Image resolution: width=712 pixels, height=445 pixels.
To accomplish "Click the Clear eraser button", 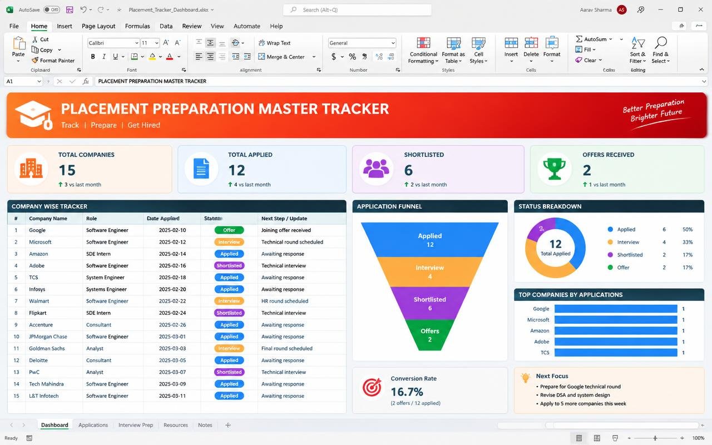I will pos(588,60).
